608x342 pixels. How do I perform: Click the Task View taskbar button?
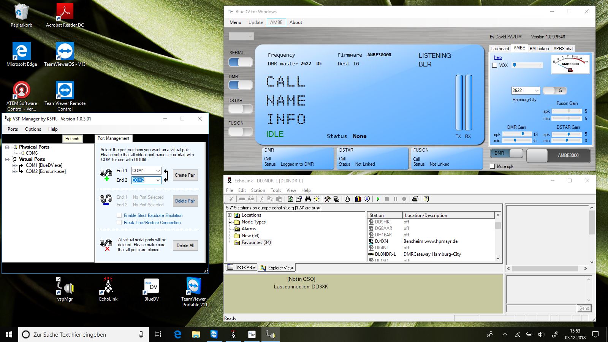click(158, 334)
